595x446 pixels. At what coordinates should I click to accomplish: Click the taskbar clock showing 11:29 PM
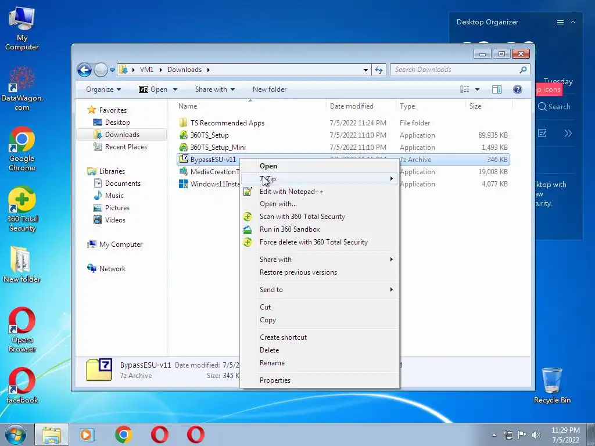point(565,435)
